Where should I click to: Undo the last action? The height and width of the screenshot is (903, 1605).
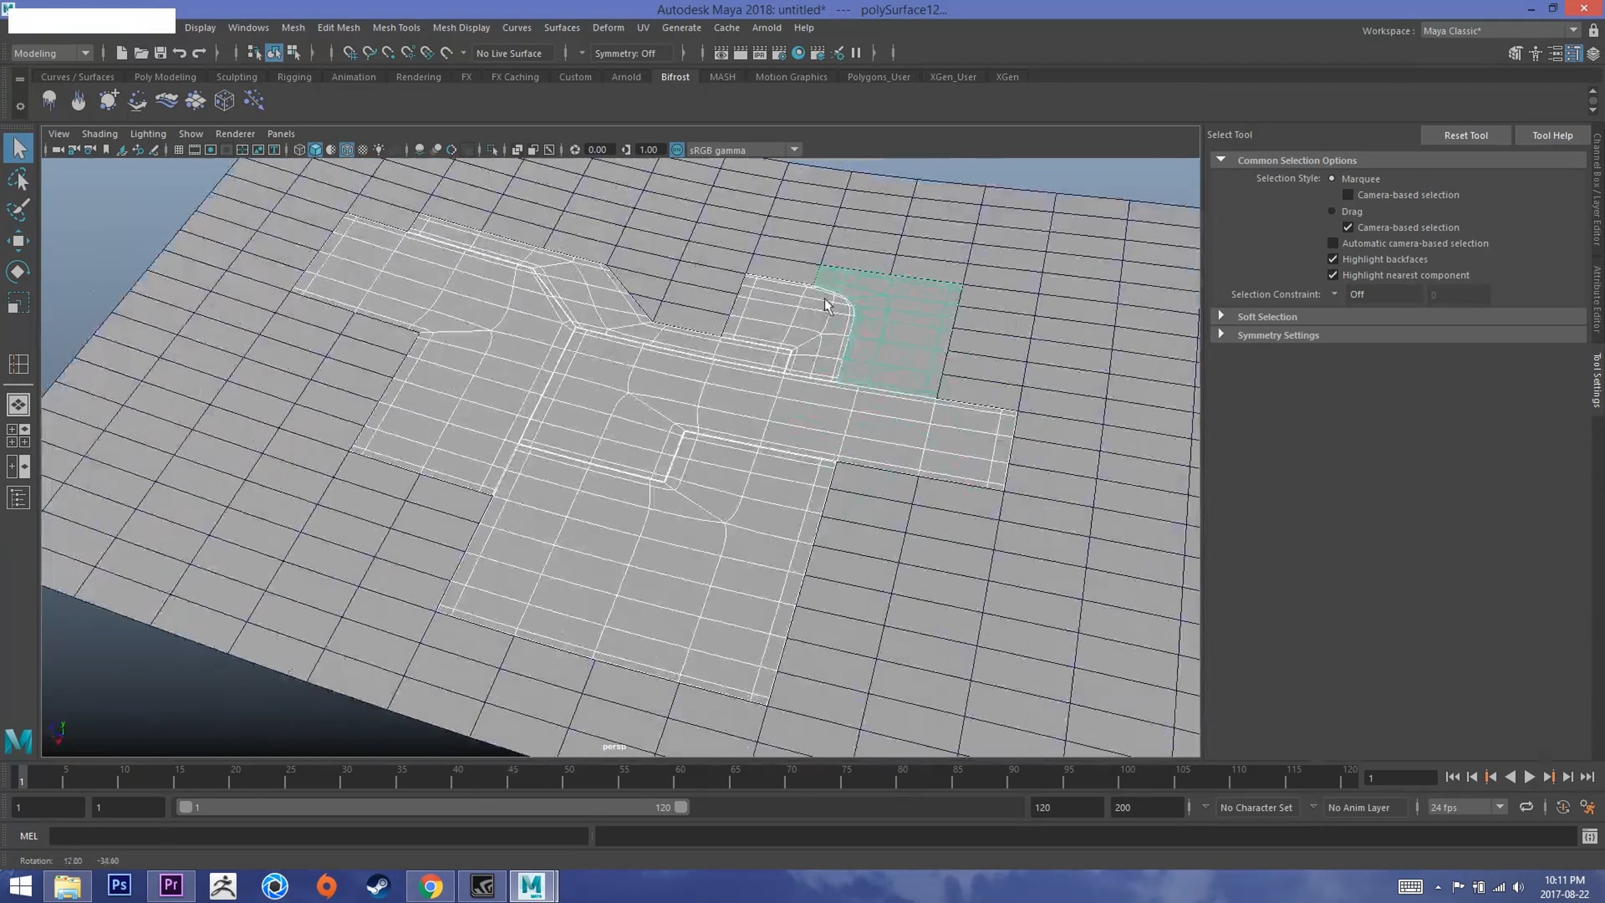click(x=179, y=53)
